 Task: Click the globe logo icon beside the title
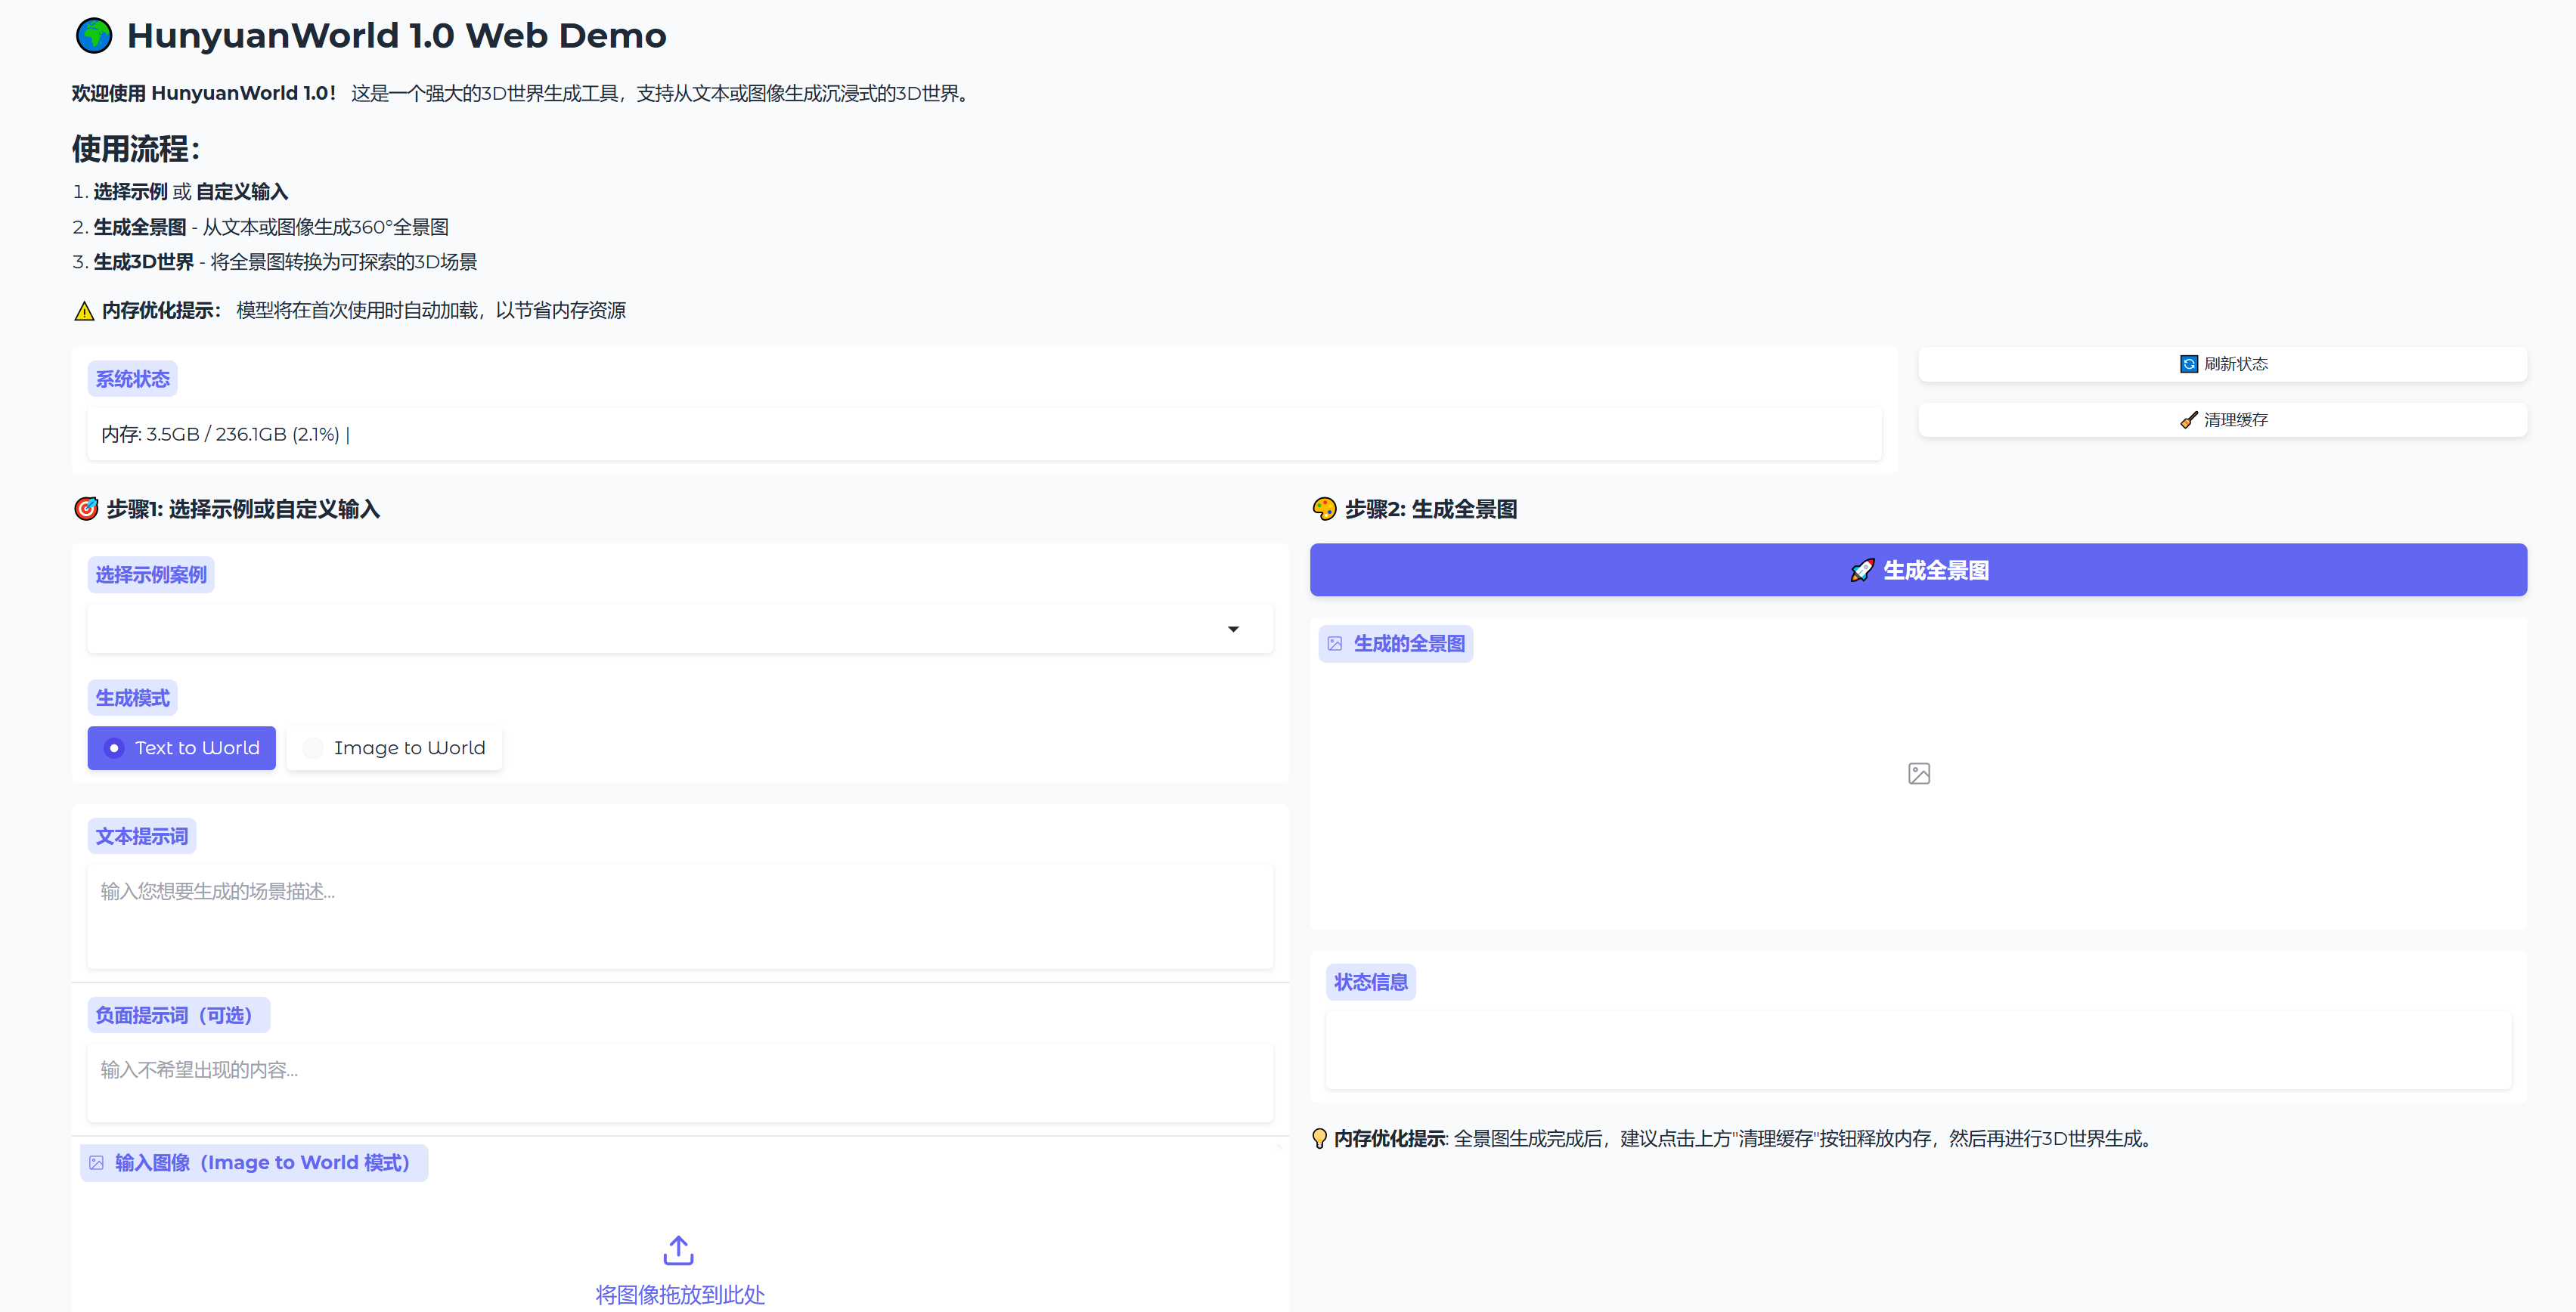[x=94, y=36]
